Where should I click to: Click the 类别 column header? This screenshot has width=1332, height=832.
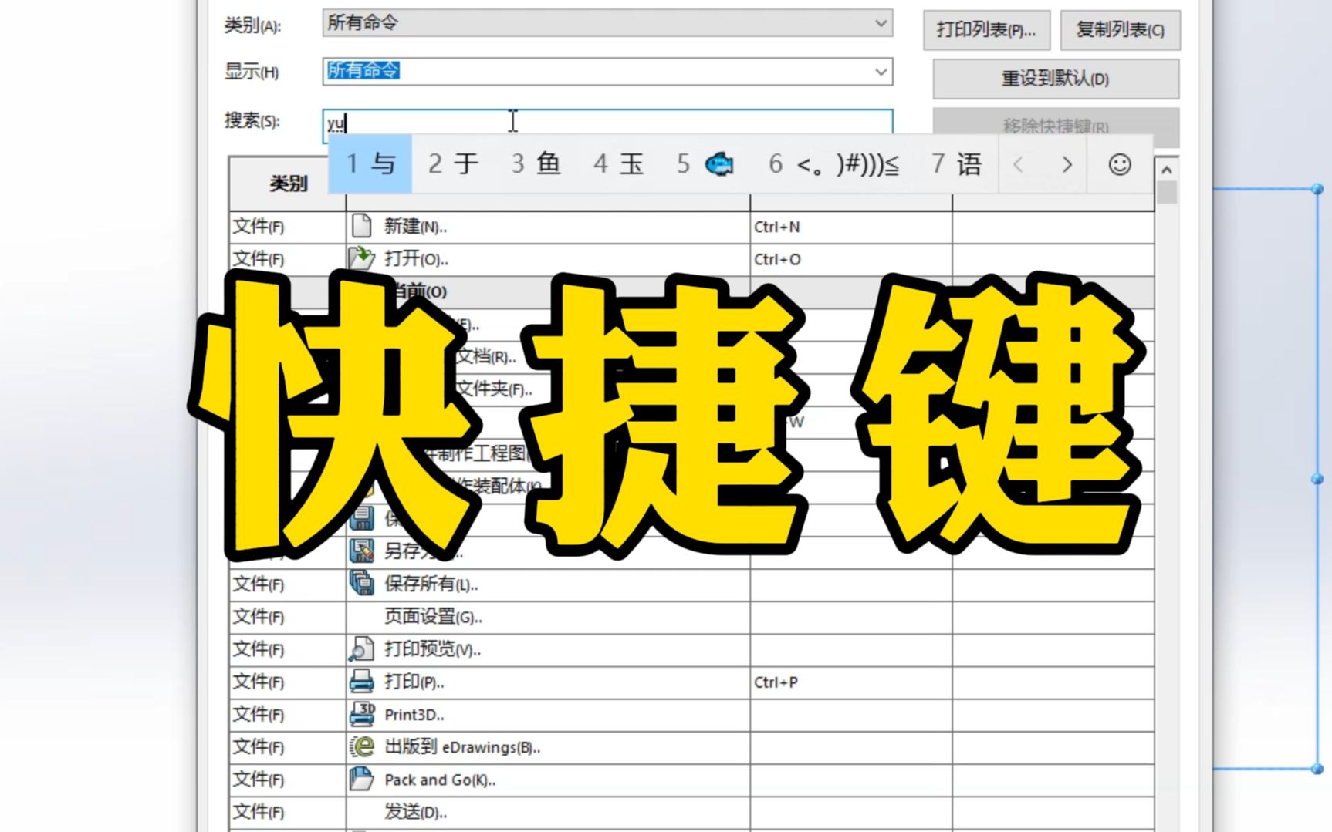(x=288, y=184)
